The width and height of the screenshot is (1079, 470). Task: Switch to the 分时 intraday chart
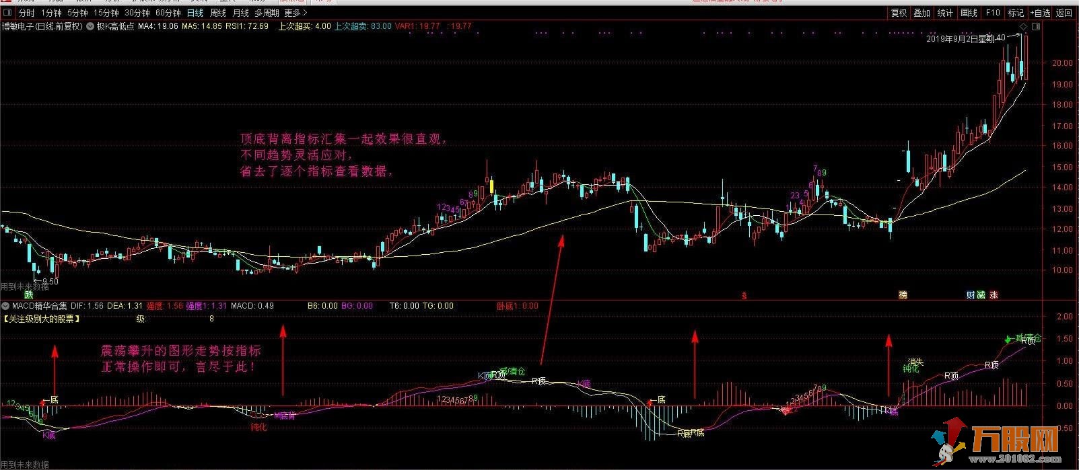(26, 13)
